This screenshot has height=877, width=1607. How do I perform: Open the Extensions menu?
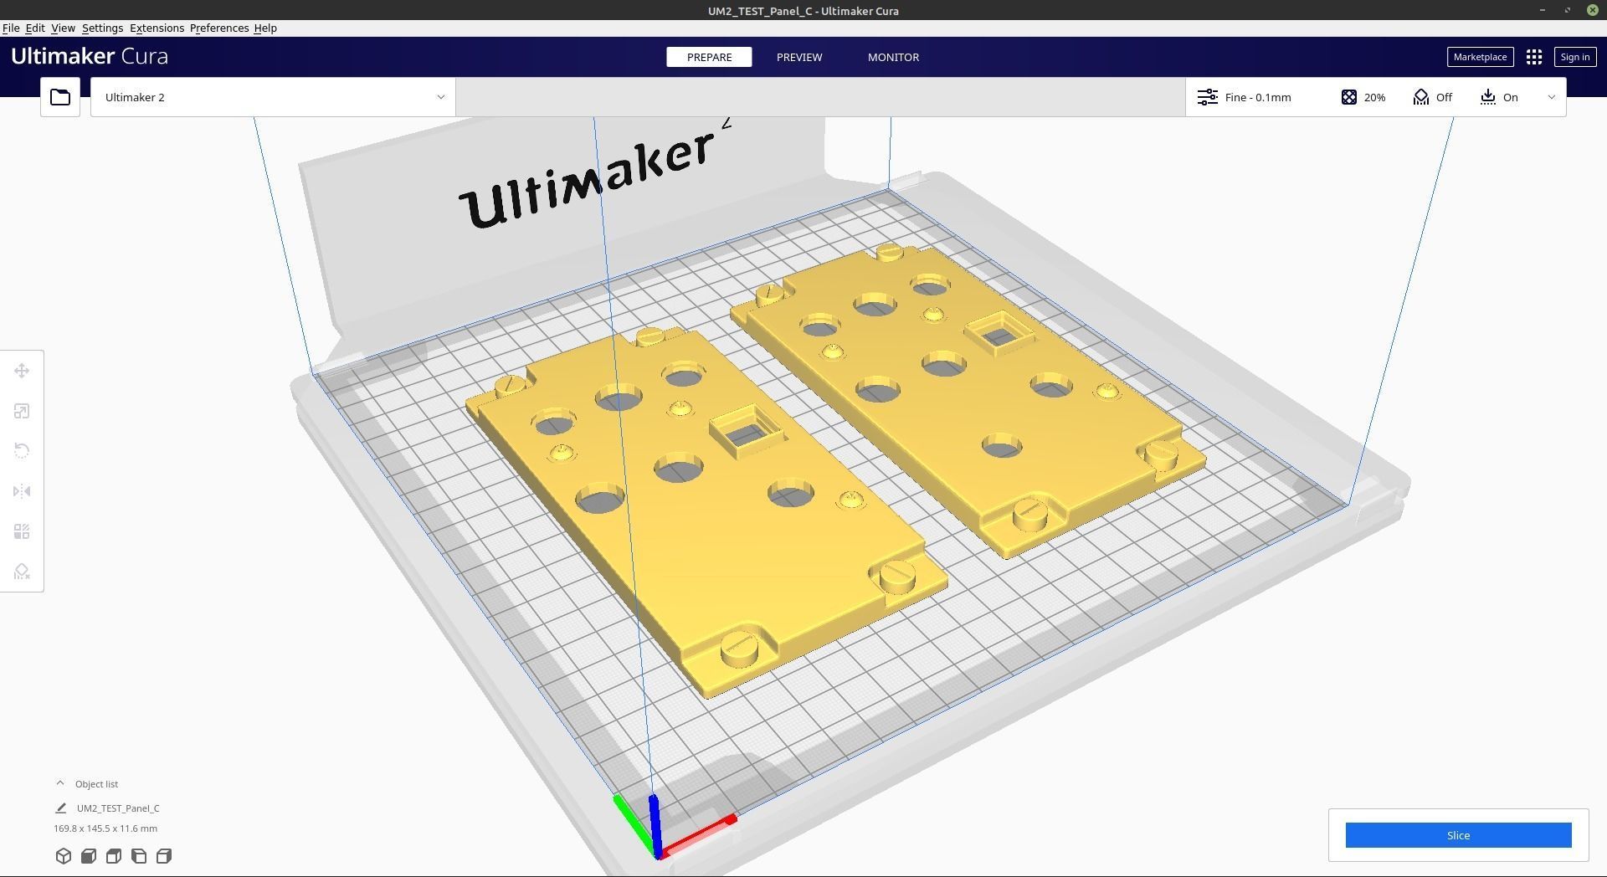point(157,28)
